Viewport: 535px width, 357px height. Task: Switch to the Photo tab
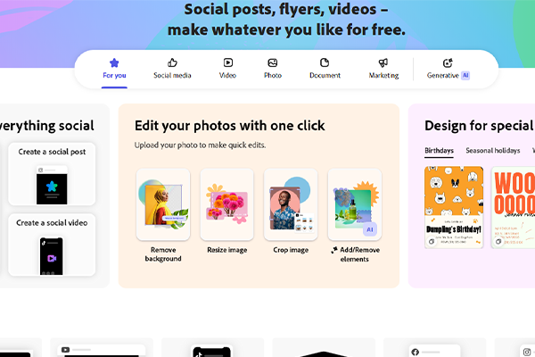[273, 70]
